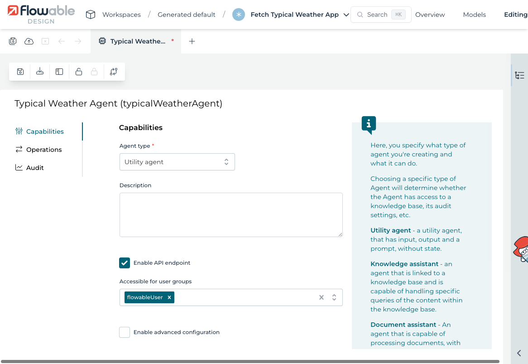
Task: Click the Workspaces cube icon in the header
Action: 91,14
